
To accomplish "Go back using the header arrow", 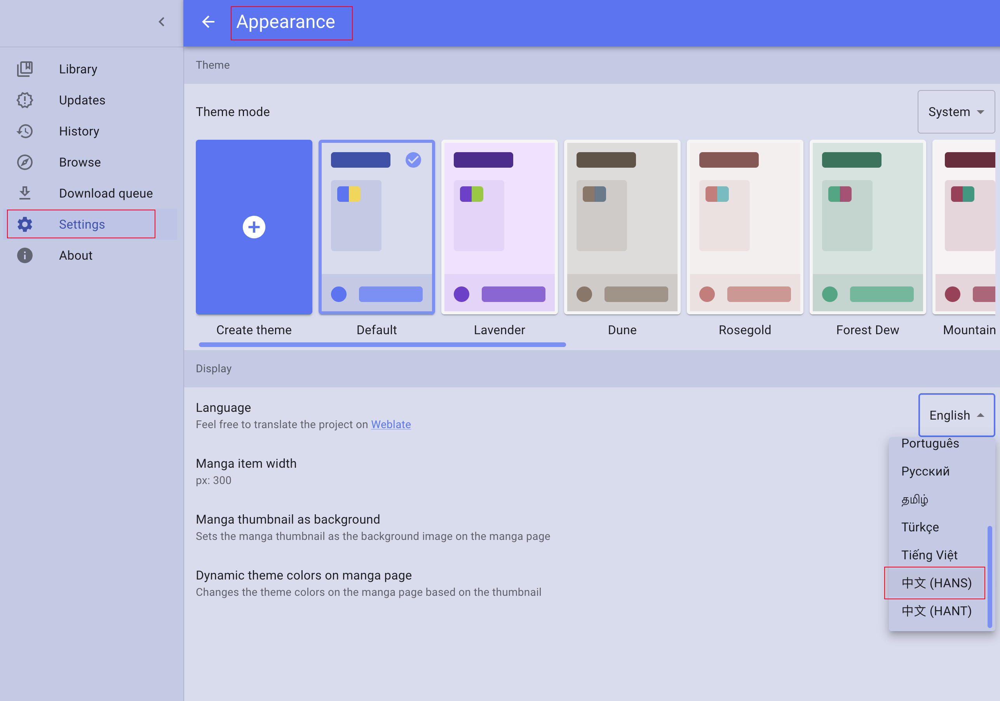I will pos(208,22).
